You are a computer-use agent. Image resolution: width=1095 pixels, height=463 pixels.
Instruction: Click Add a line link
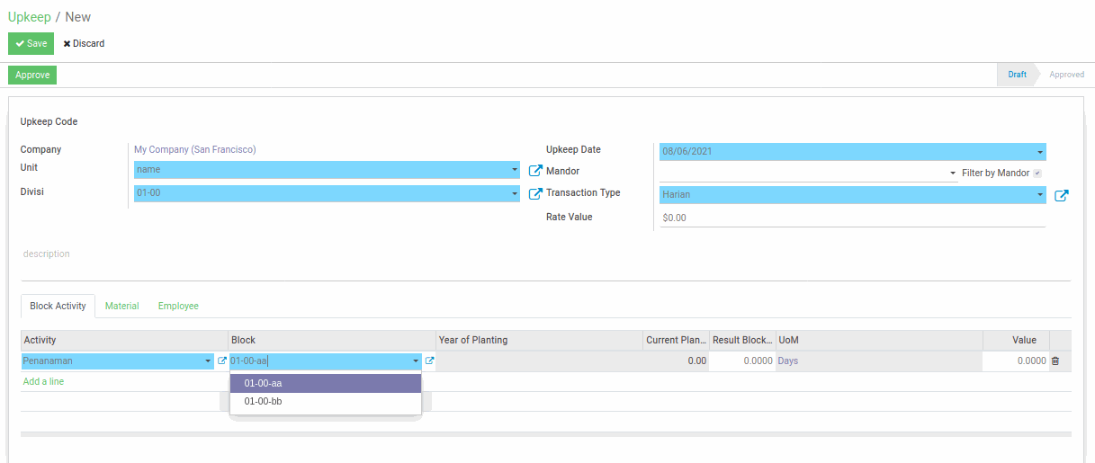43,382
